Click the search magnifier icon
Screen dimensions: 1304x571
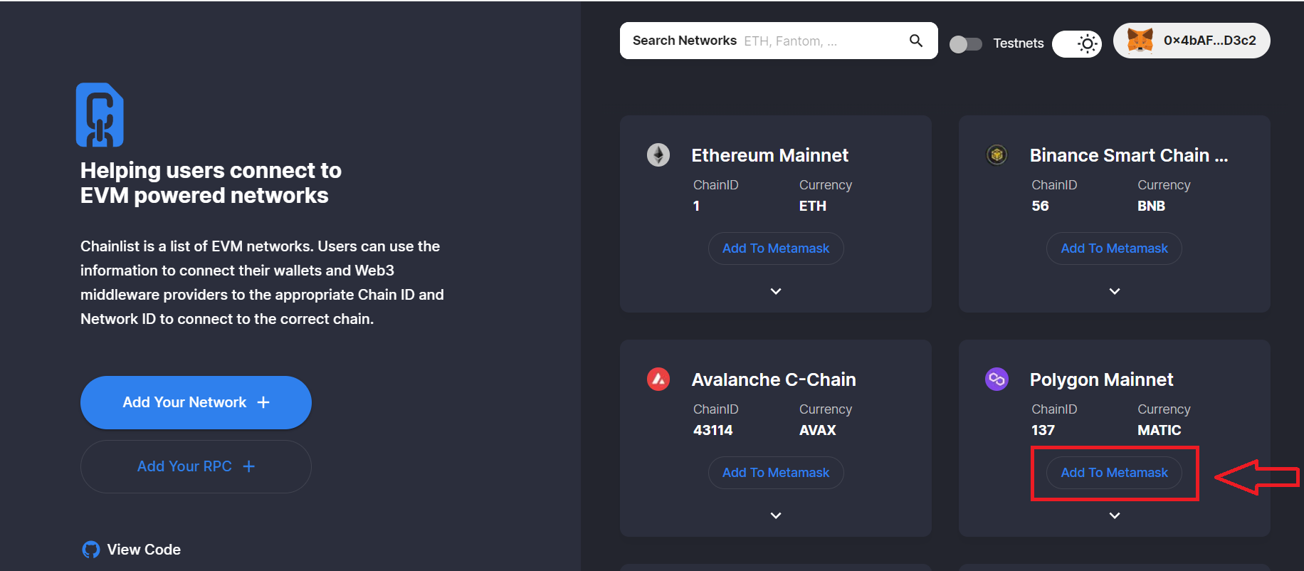[x=916, y=41]
